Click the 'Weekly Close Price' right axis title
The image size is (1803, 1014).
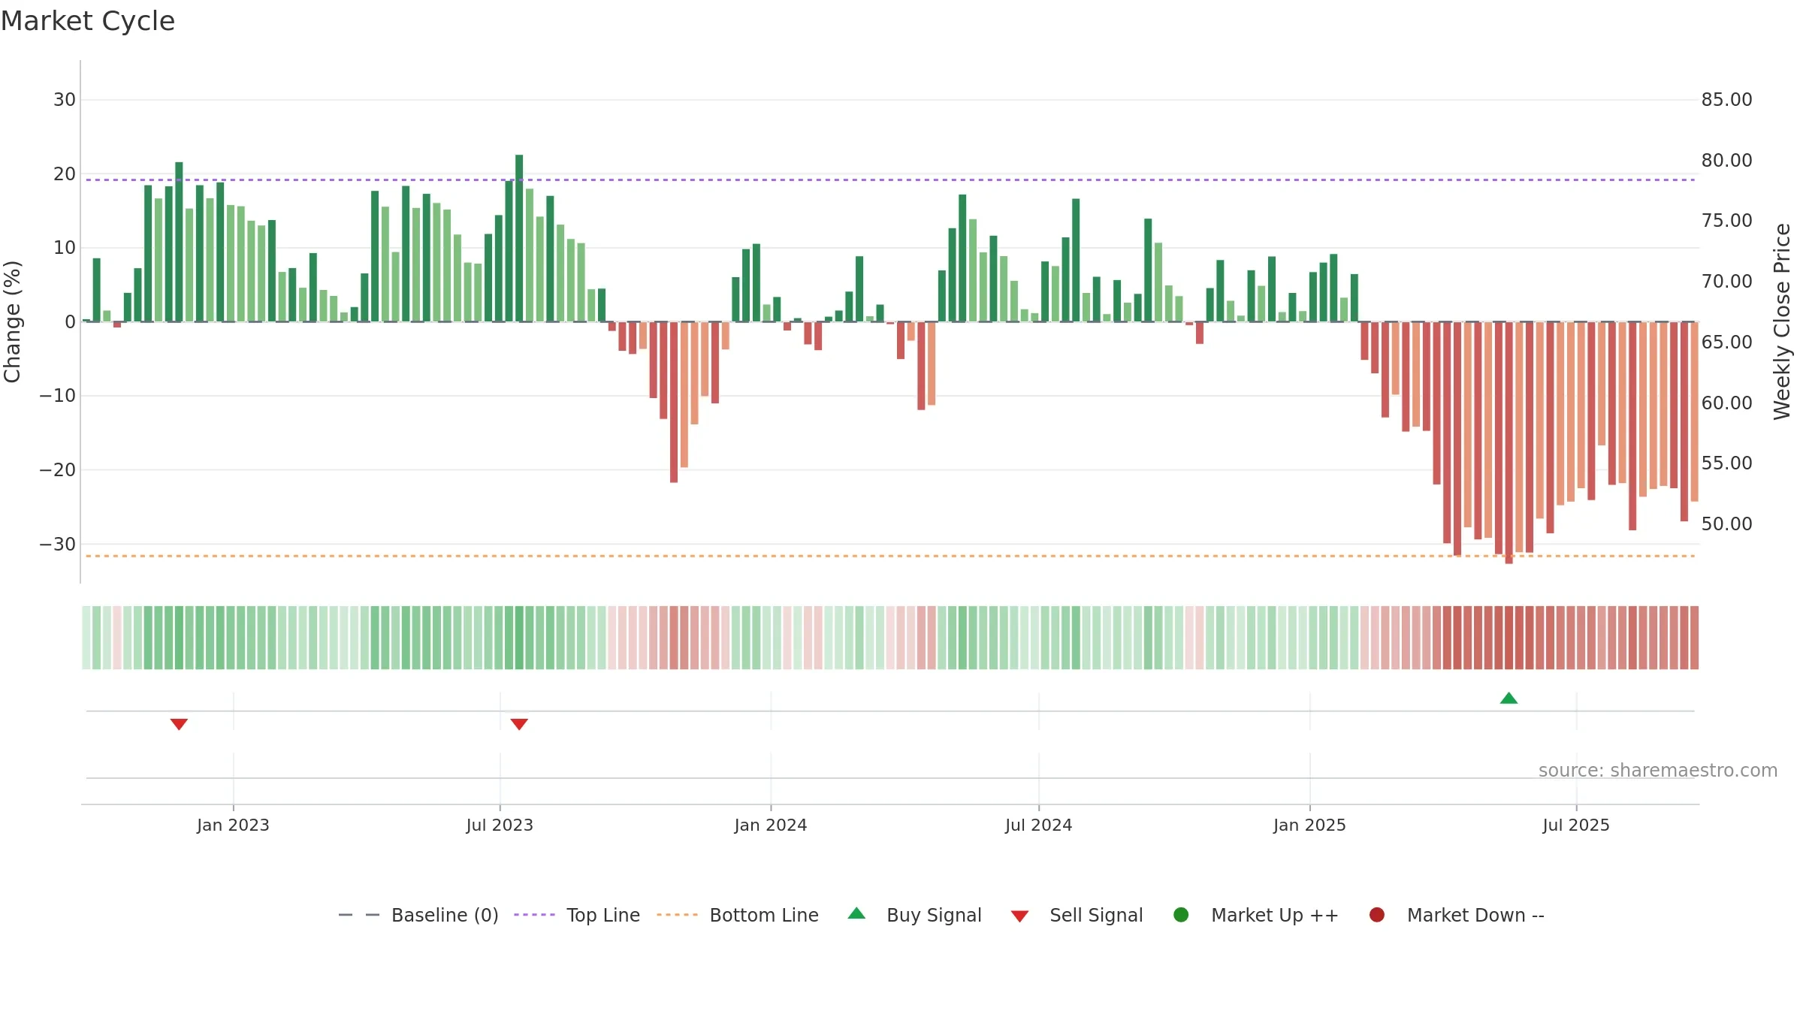tap(1782, 321)
